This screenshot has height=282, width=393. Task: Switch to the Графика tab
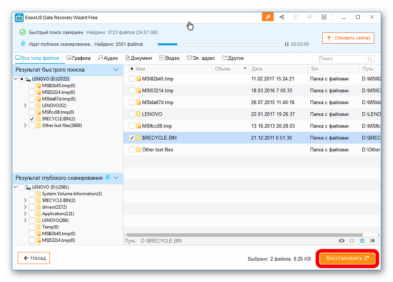click(x=78, y=58)
